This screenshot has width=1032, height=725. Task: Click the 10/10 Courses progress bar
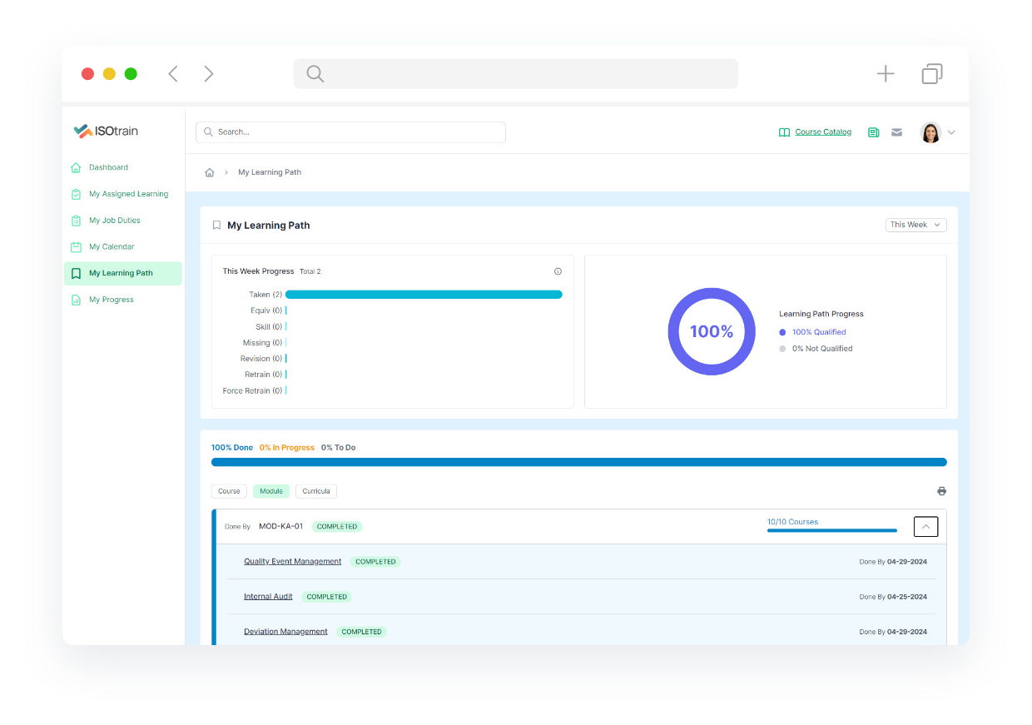(x=832, y=530)
